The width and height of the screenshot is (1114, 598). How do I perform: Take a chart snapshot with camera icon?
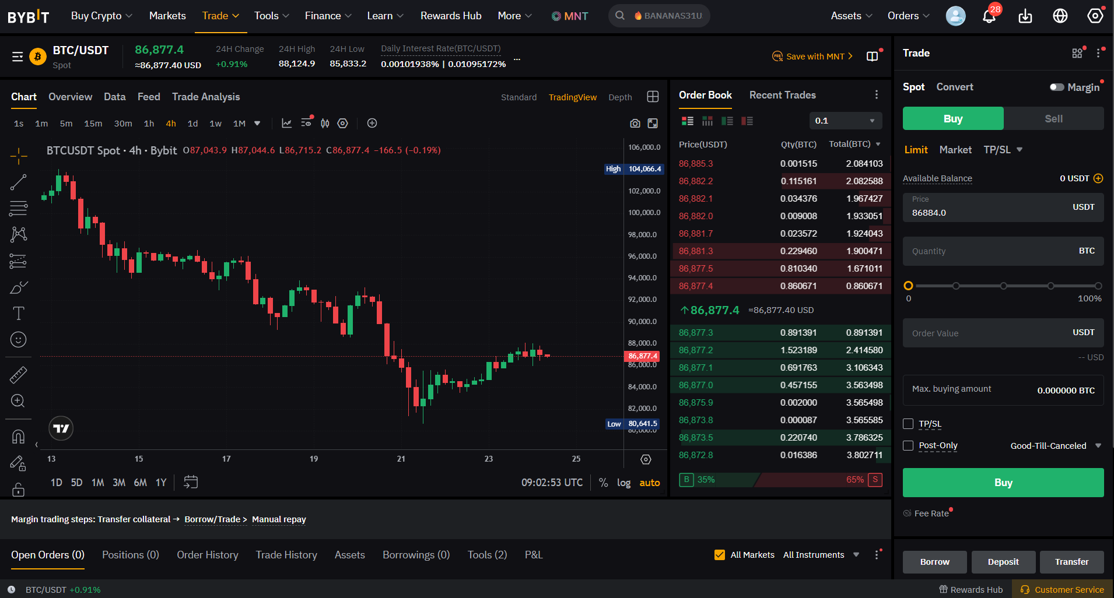coord(635,124)
